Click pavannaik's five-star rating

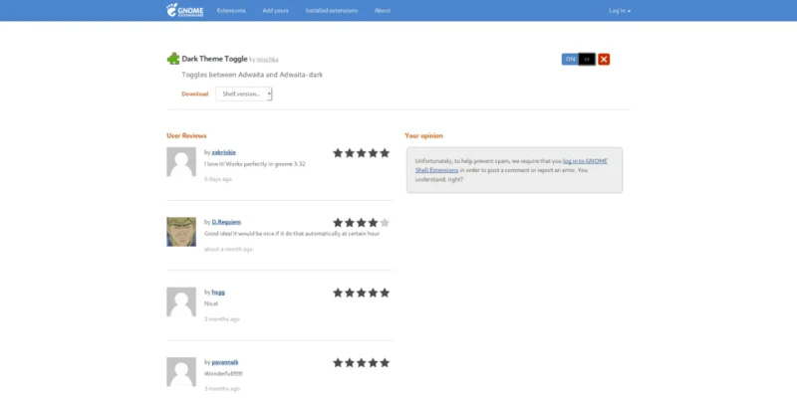pyautogui.click(x=361, y=362)
